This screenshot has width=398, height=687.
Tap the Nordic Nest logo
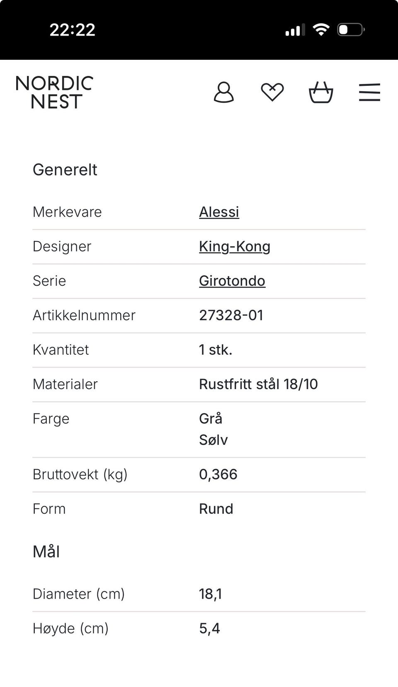[54, 92]
